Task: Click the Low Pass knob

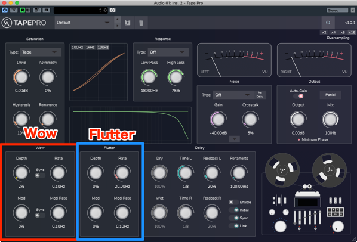Action: coord(149,77)
